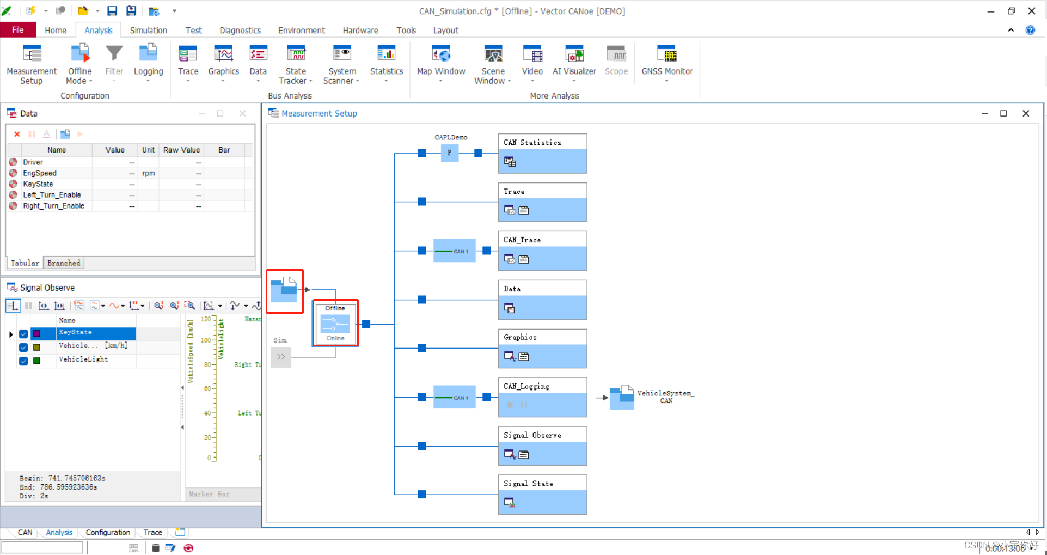Click the VehicleSystem_CAN logging file icon
1047x555 pixels.
pyautogui.click(x=622, y=398)
